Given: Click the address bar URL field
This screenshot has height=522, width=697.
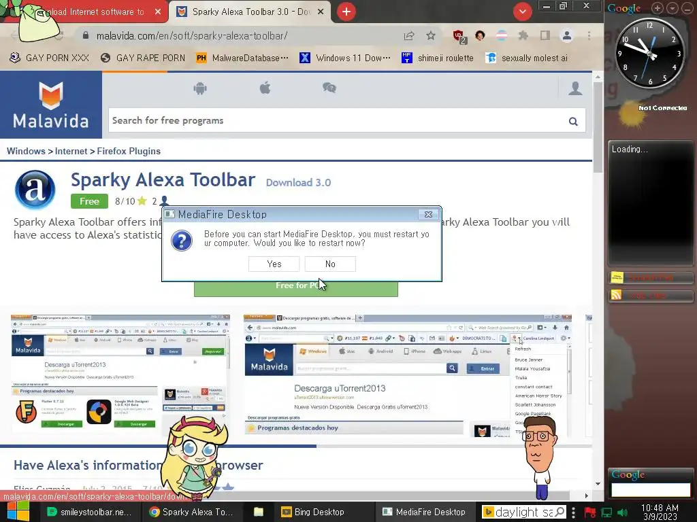Looking at the screenshot, I should [240, 36].
